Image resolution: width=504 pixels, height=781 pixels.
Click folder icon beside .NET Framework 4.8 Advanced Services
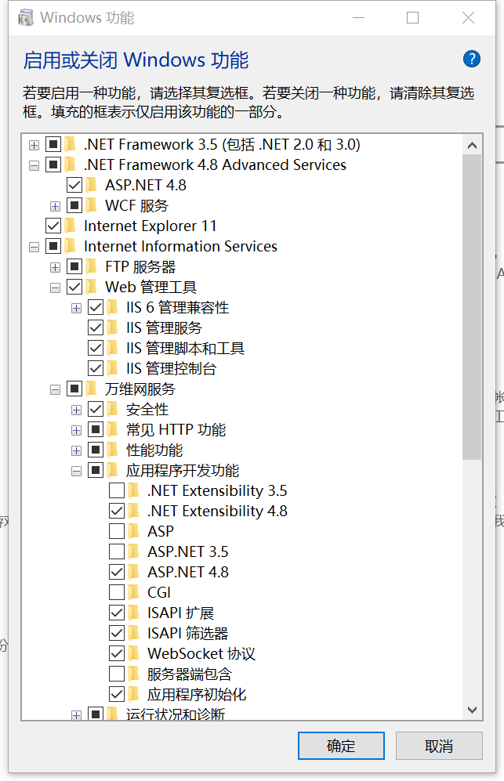71,165
